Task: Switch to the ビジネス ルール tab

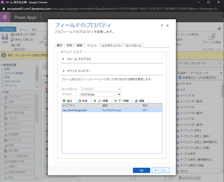Action: point(111,45)
